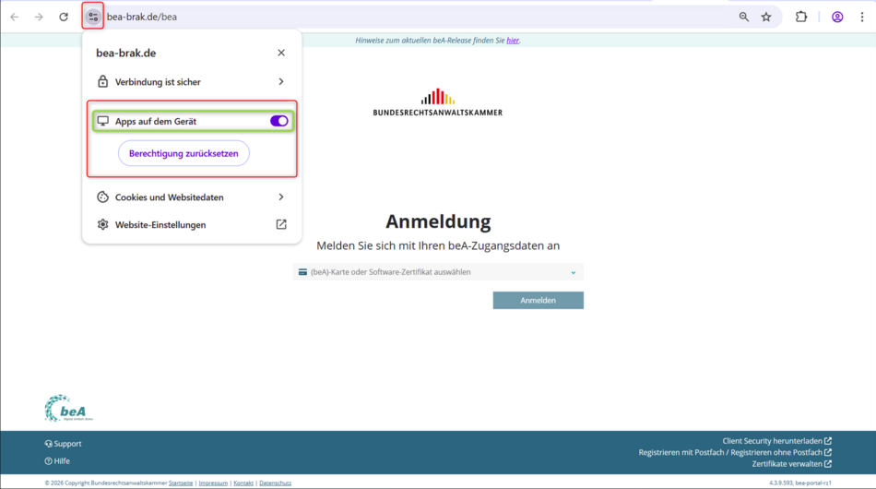Open the browser zoom magnifier icon

744,17
